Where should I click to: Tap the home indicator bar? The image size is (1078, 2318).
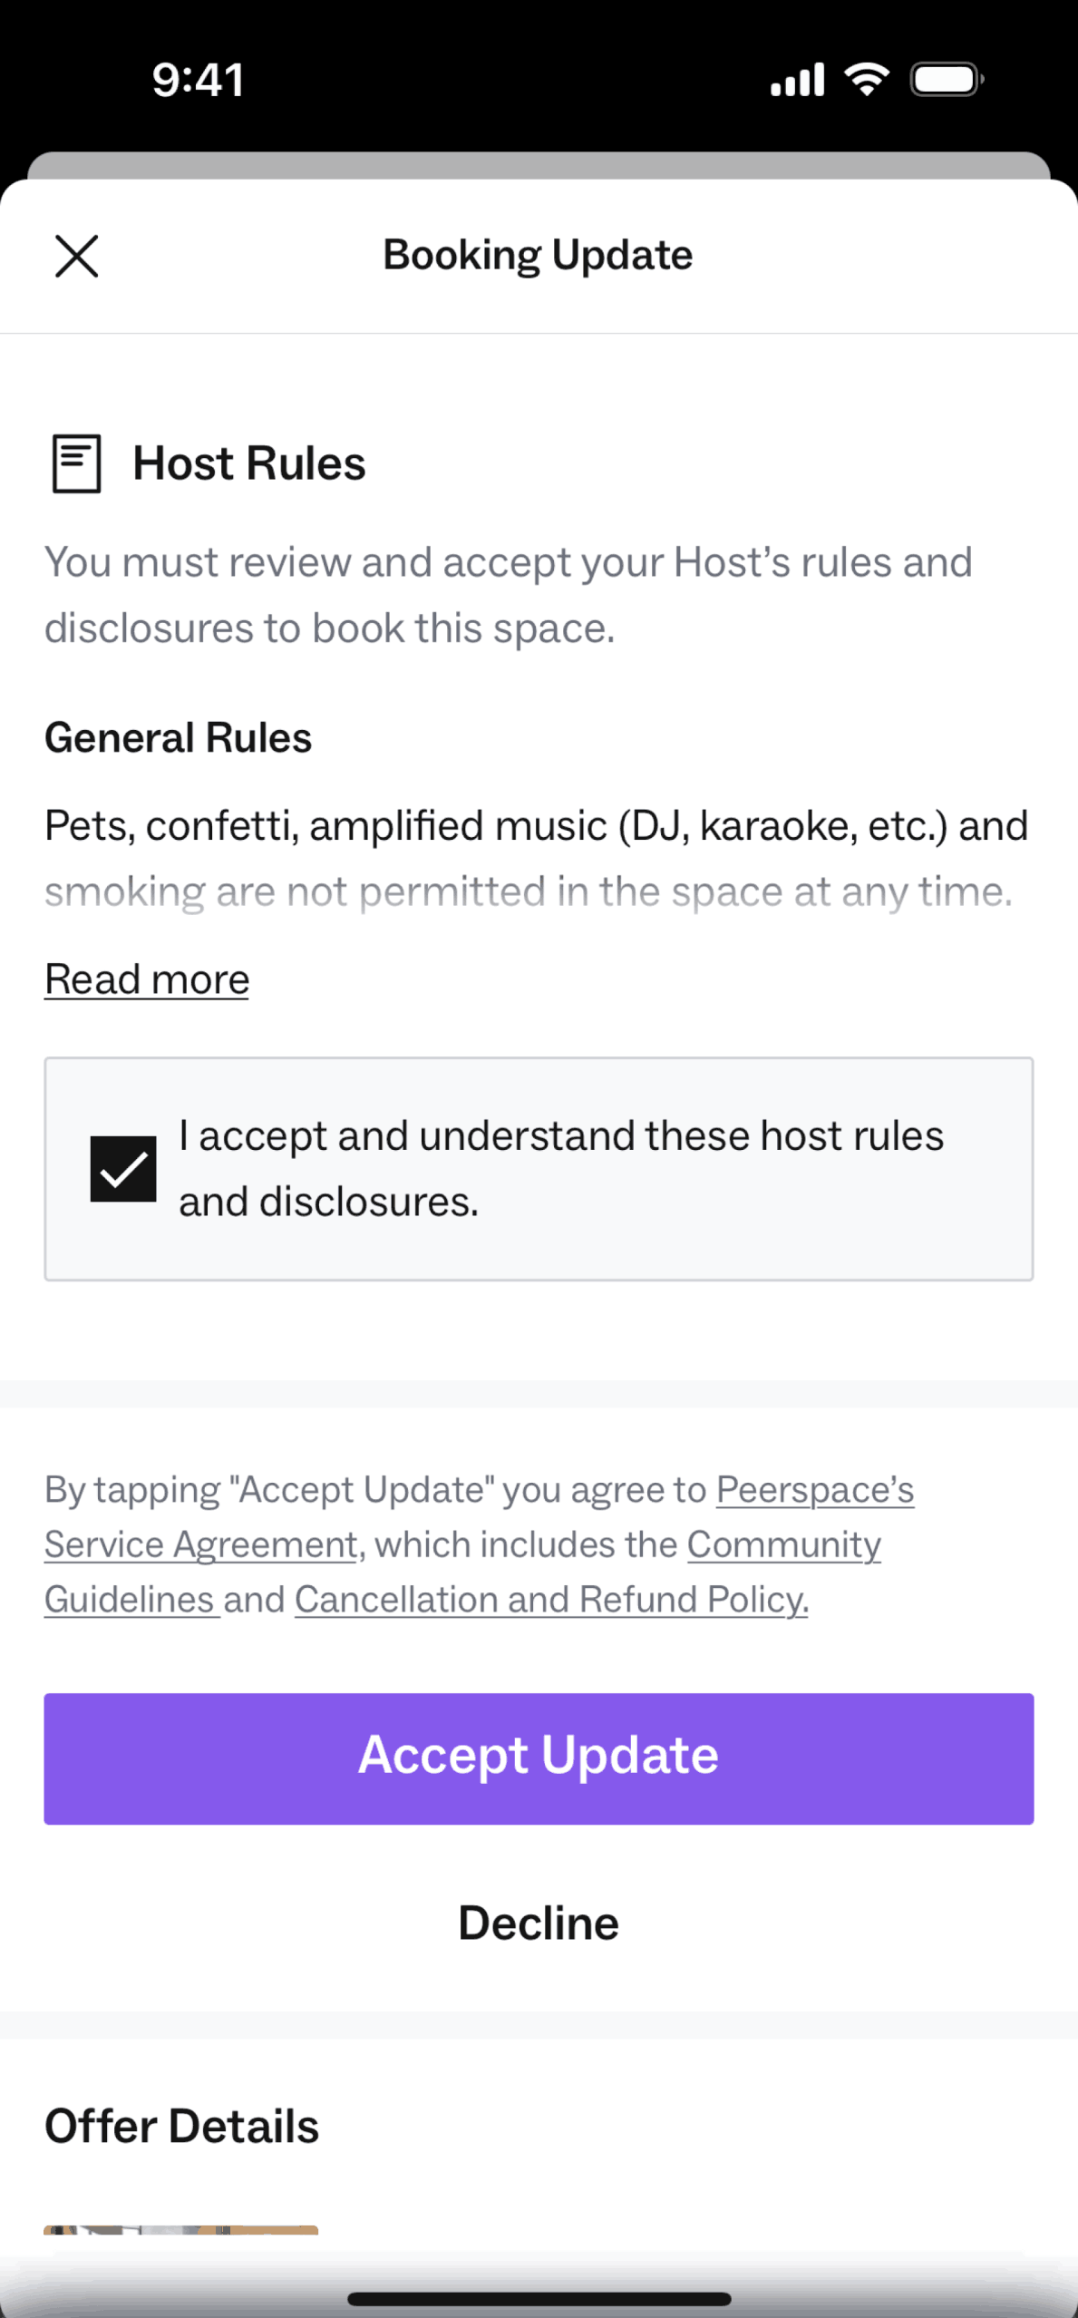pyautogui.click(x=539, y=2298)
